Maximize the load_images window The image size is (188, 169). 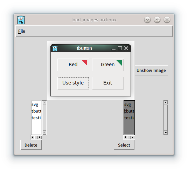pos(157,20)
